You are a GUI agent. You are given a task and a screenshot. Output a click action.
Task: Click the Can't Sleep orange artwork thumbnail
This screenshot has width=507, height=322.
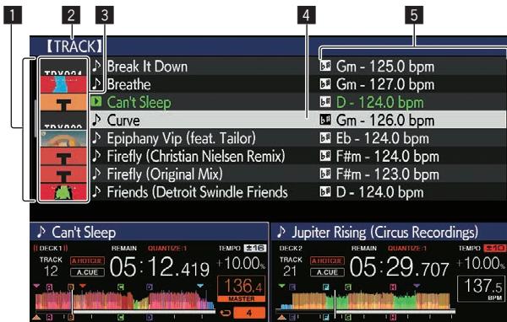click(63, 102)
